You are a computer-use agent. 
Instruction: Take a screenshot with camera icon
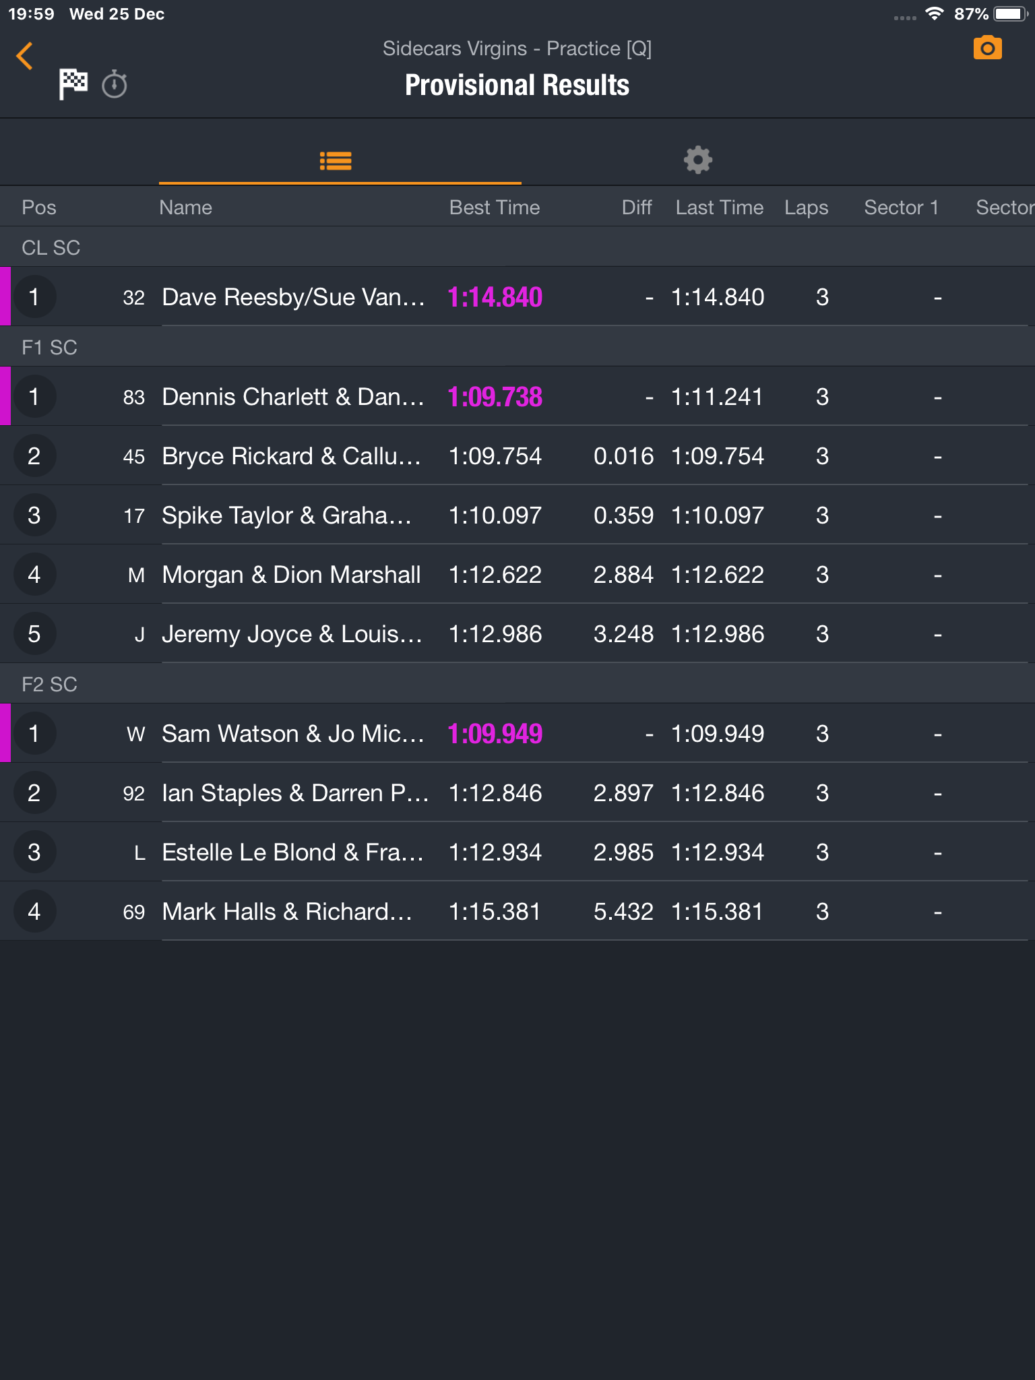[x=987, y=48]
